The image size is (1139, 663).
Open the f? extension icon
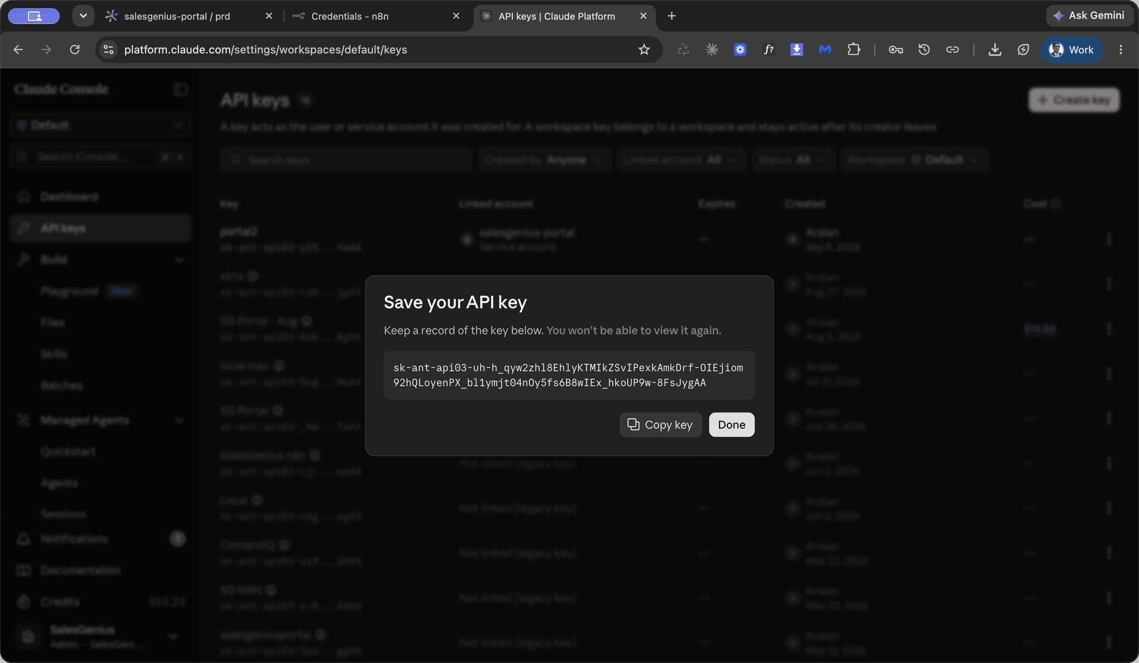coord(769,49)
